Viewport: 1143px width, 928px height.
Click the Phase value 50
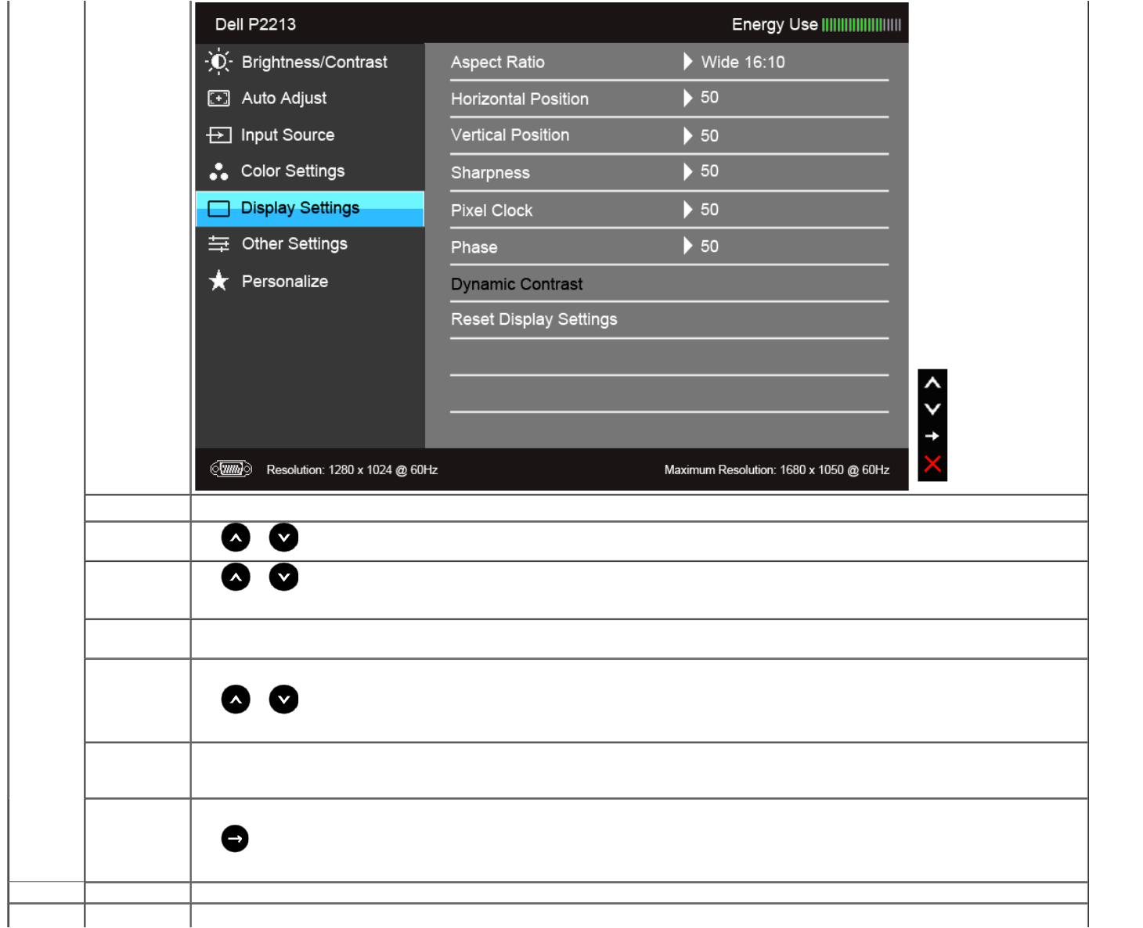[x=709, y=246]
